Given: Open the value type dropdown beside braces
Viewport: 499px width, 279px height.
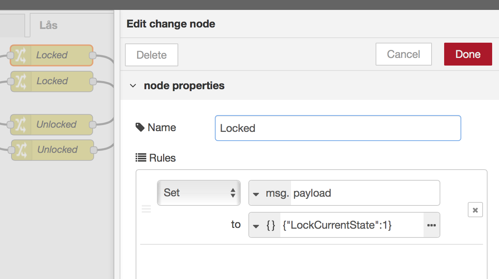Looking at the screenshot, I should tap(256, 225).
